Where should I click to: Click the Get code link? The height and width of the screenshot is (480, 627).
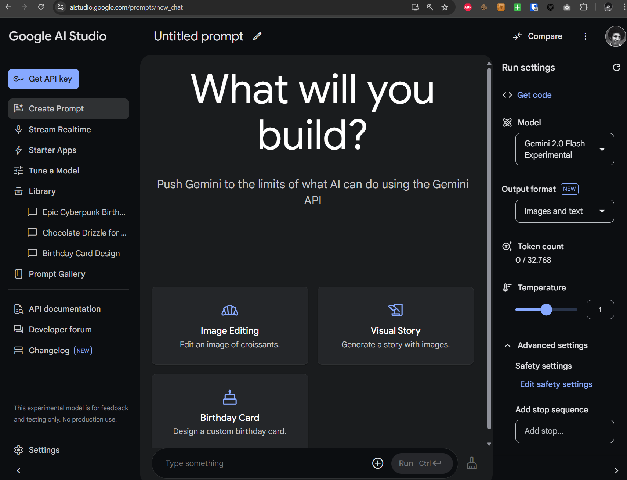[534, 95]
